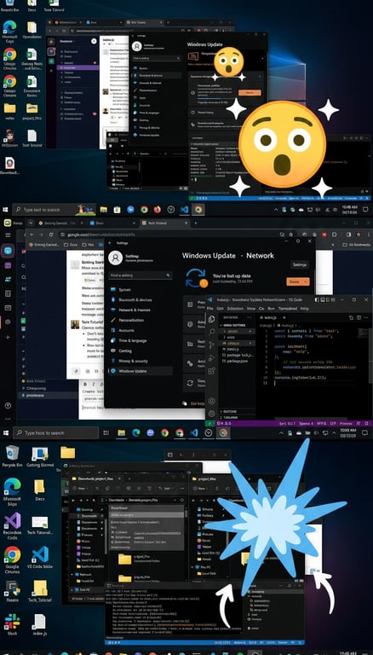Screen dimensions: 373x655
Task: Focus the Find a setting search field
Action: 141,275
